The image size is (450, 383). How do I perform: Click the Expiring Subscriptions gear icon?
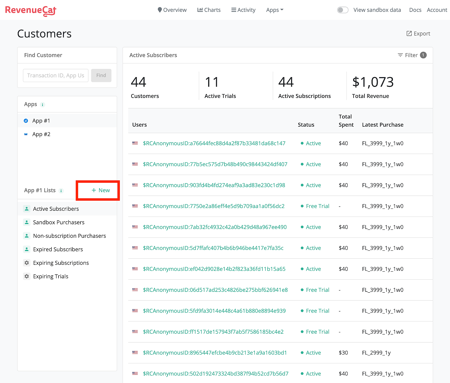[x=27, y=263]
